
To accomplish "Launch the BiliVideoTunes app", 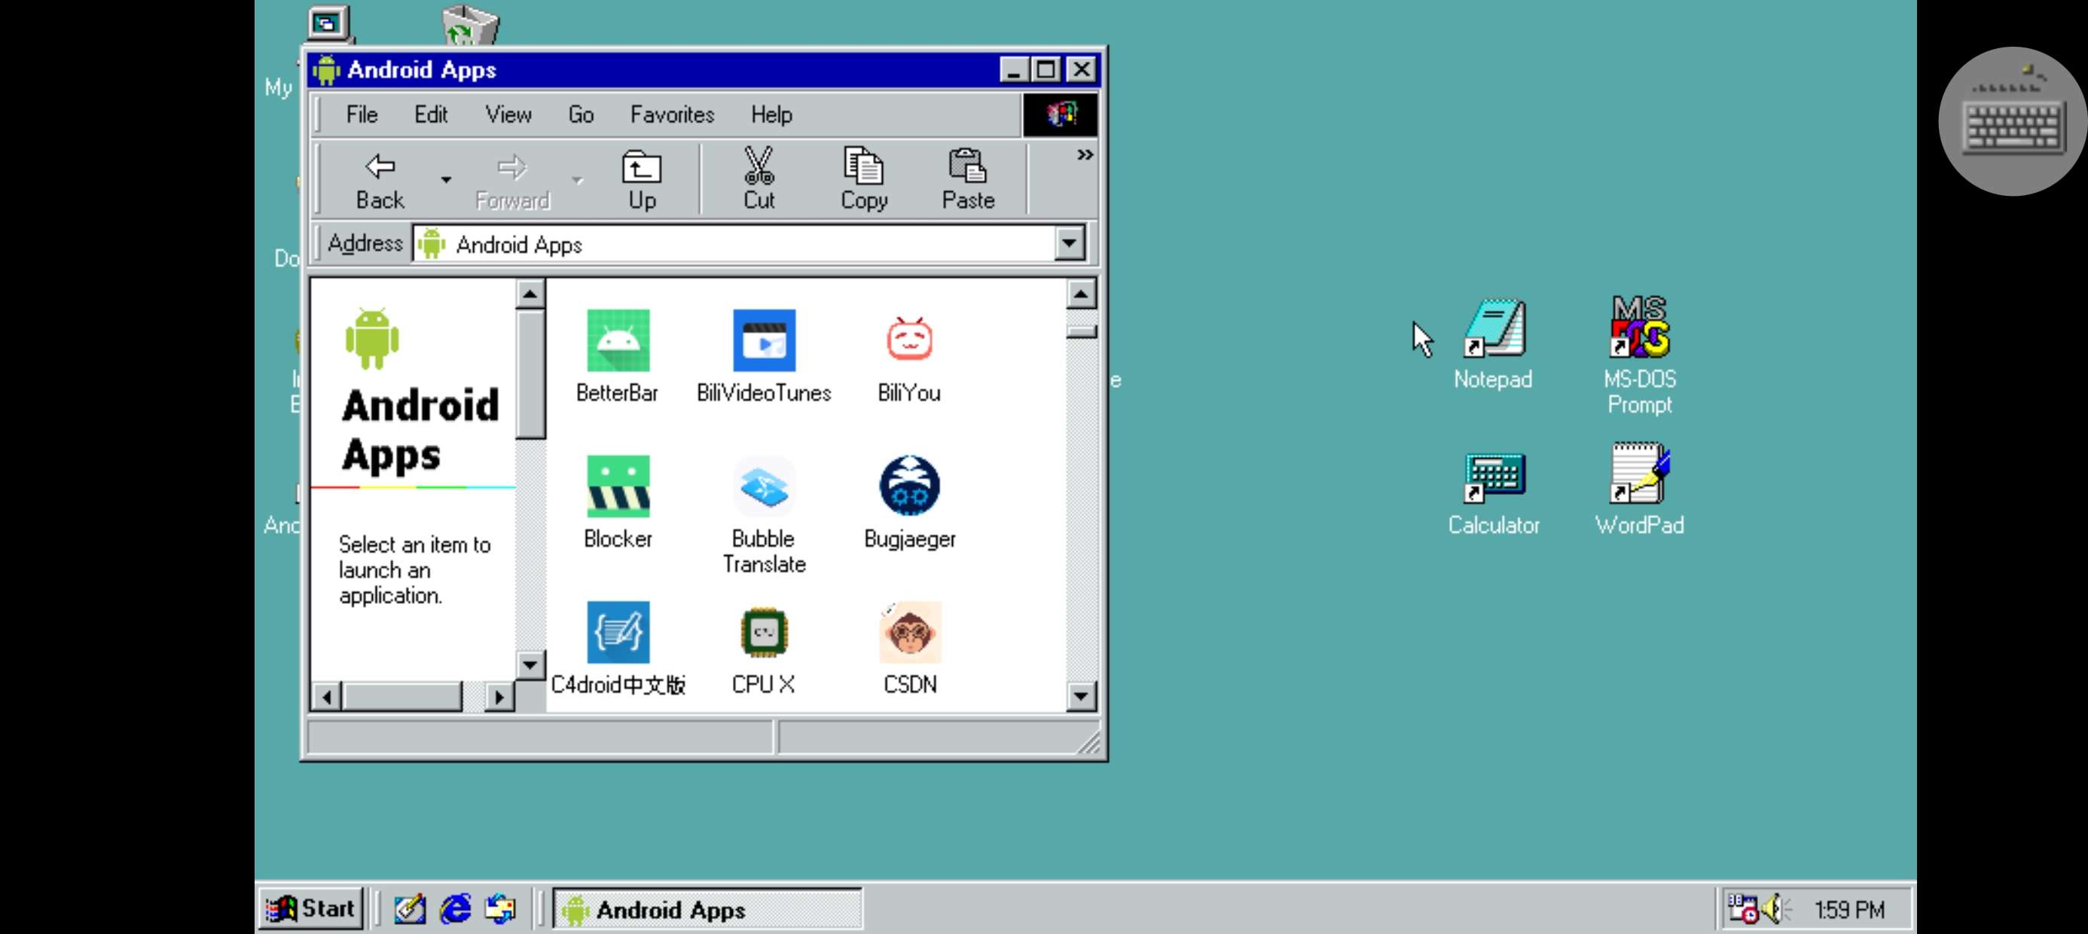I will tap(764, 340).
